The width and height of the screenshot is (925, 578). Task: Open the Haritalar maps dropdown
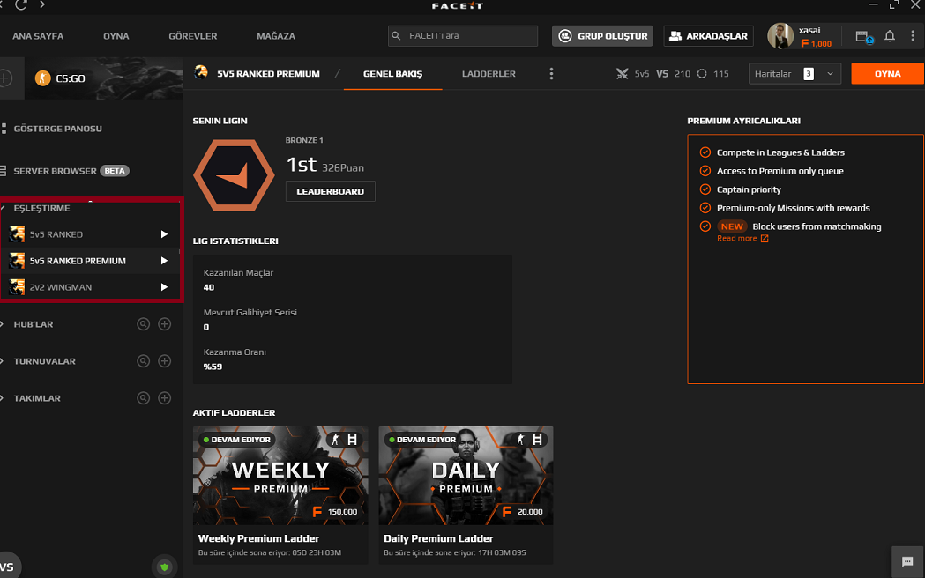(794, 74)
